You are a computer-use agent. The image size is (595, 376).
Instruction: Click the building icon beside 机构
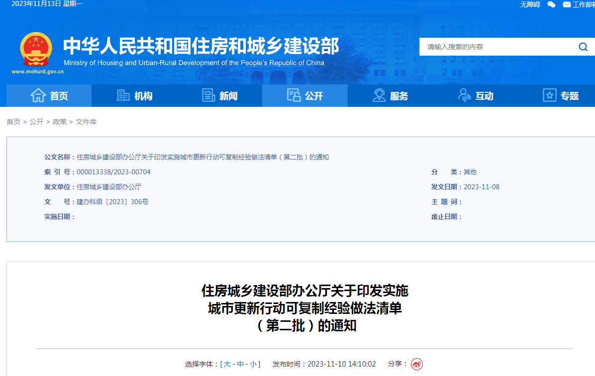[123, 95]
